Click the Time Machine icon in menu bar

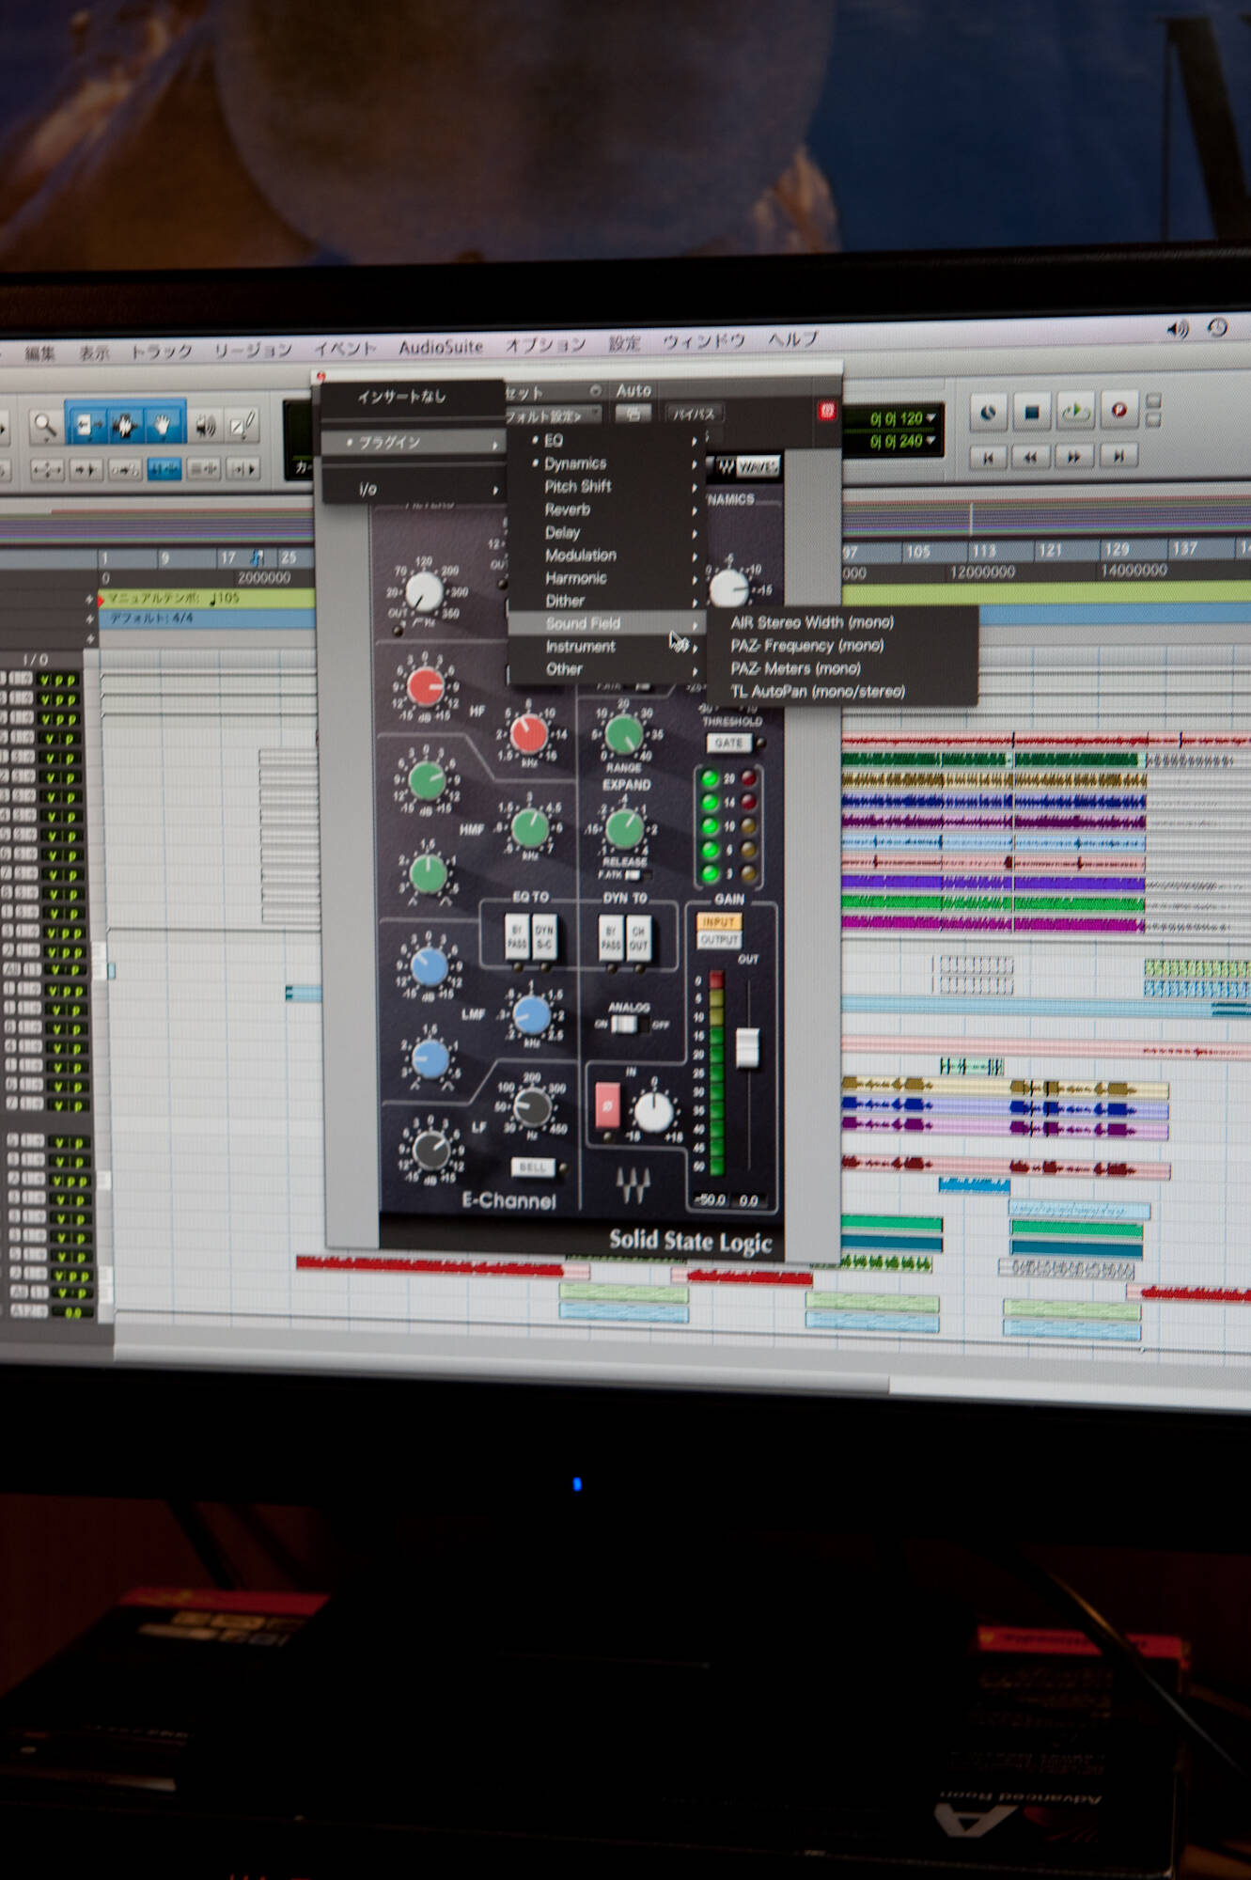[x=1218, y=327]
